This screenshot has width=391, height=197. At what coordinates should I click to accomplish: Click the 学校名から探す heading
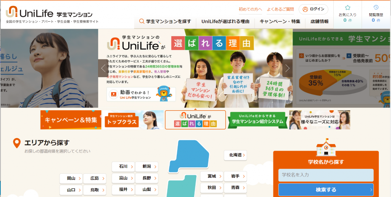[326, 162]
